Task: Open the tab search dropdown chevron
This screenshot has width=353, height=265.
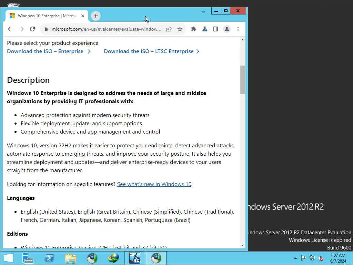Action: click(x=203, y=12)
